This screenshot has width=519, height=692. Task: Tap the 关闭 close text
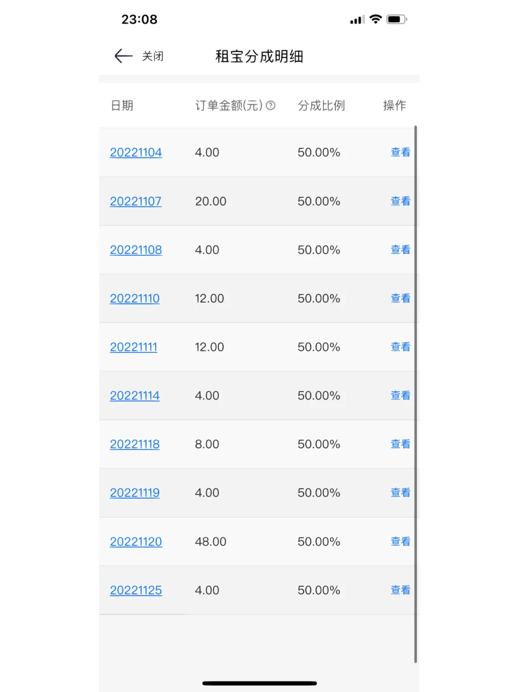pos(153,56)
